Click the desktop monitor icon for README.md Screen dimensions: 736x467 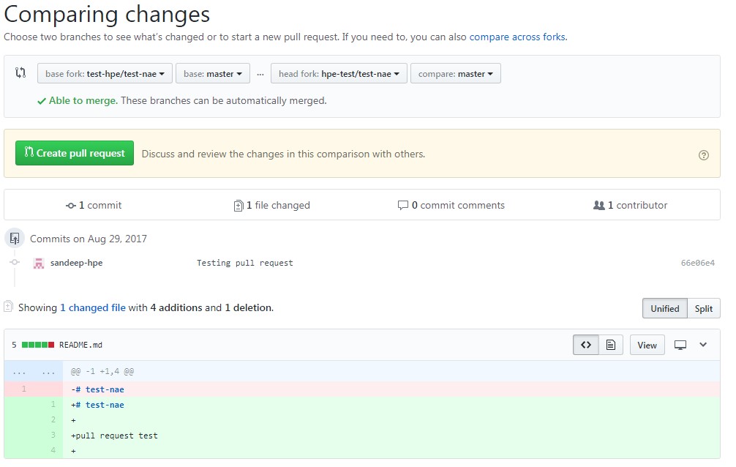tap(680, 345)
